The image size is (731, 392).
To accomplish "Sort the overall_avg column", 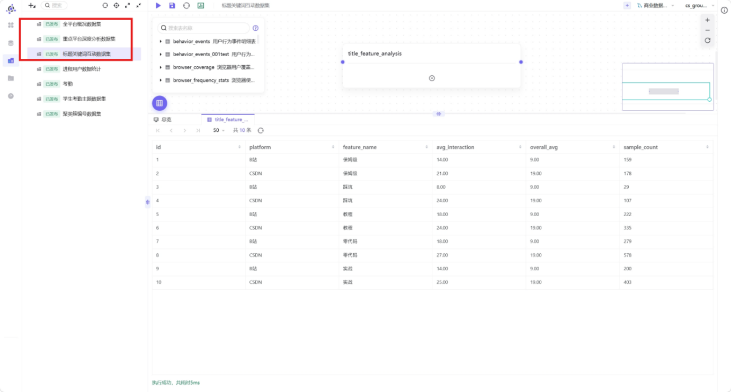I will (614, 147).
